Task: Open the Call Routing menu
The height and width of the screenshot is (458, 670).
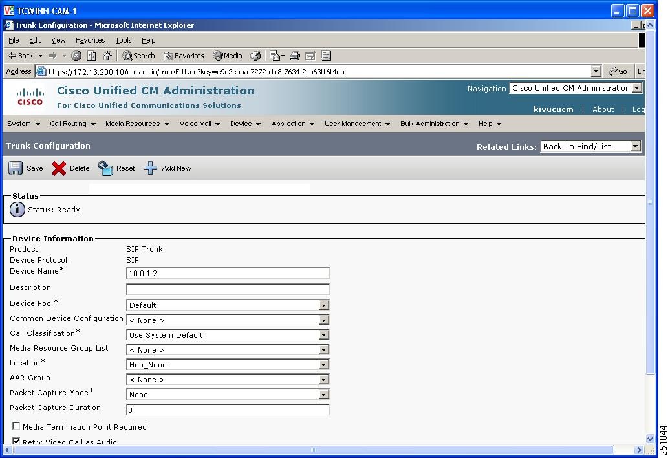Action: (x=72, y=124)
